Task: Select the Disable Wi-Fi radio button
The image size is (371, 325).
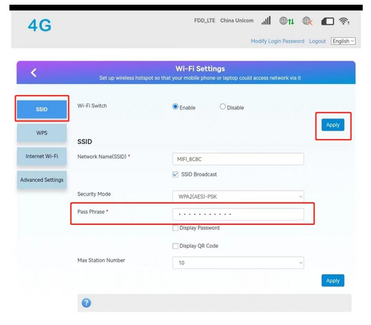Action: tap(223, 107)
